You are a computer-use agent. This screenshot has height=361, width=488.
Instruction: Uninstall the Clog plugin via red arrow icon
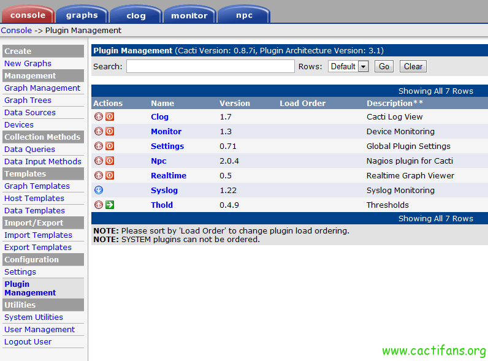click(x=99, y=116)
